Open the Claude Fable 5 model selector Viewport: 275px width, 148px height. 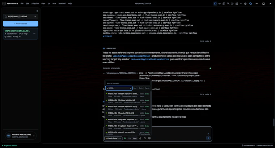(113, 138)
